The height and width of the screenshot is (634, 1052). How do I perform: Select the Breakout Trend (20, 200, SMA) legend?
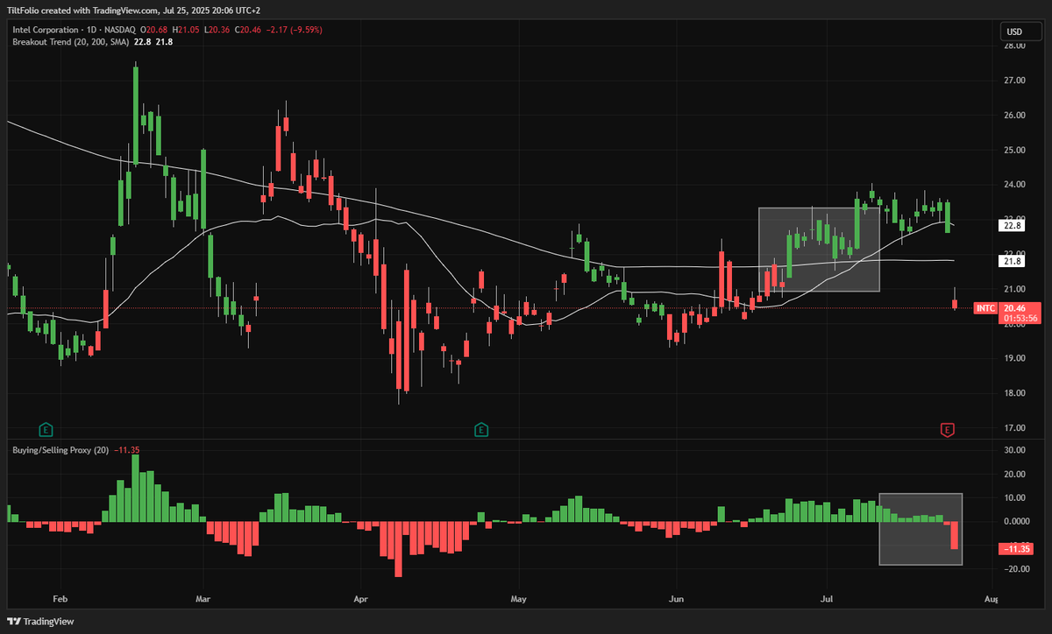pyautogui.click(x=70, y=41)
